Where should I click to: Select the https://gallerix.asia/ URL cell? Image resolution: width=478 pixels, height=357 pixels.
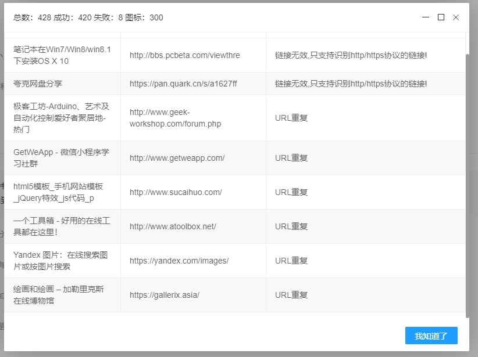(x=193, y=295)
